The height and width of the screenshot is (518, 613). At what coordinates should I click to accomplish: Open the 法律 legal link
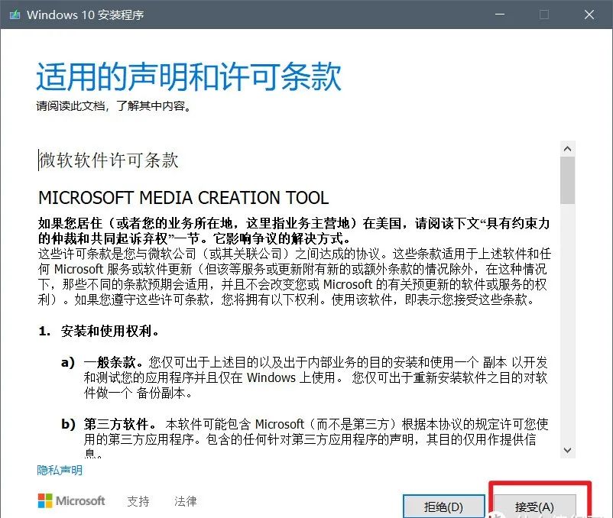pyautogui.click(x=185, y=501)
